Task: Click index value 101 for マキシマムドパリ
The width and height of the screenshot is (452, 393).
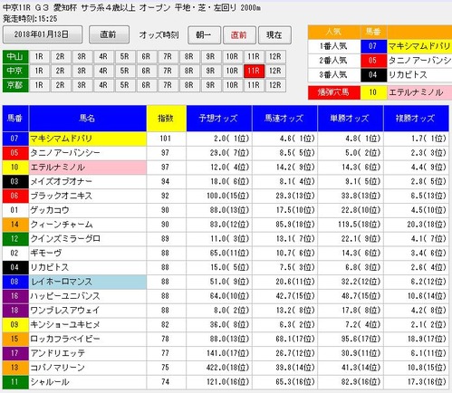Action: [166, 139]
